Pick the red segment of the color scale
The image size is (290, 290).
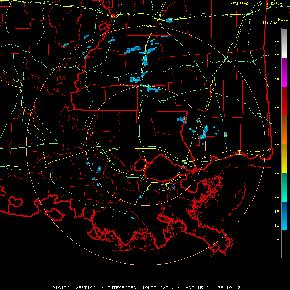pyautogui.click(x=285, y=101)
